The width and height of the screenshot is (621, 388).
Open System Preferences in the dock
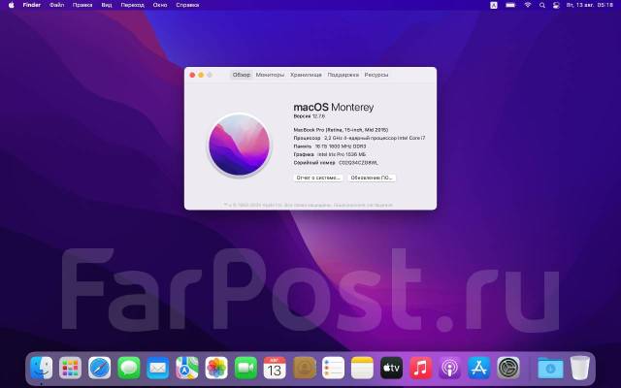coord(508,368)
